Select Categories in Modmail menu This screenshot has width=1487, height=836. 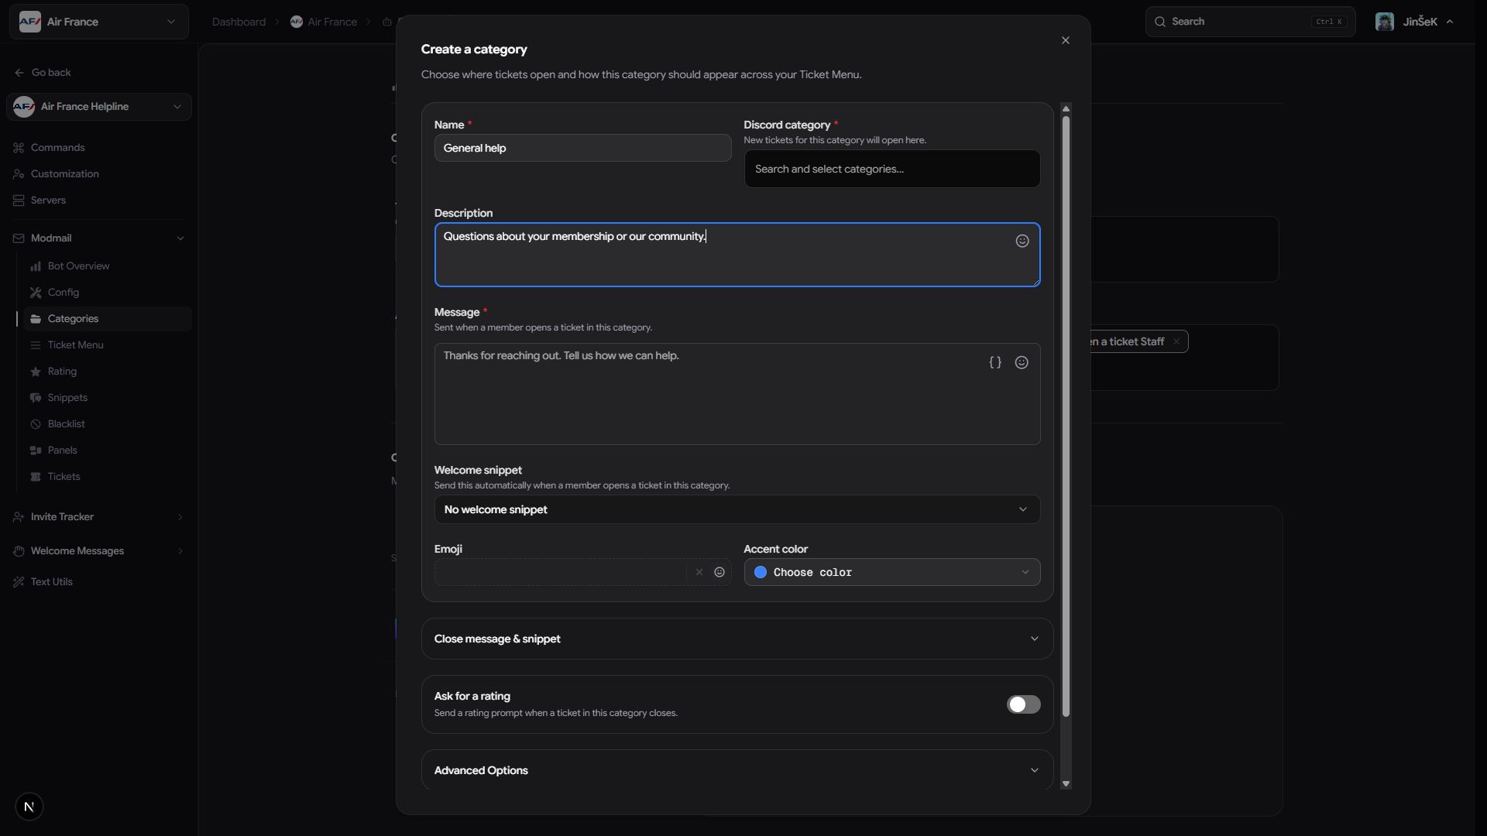click(108, 319)
